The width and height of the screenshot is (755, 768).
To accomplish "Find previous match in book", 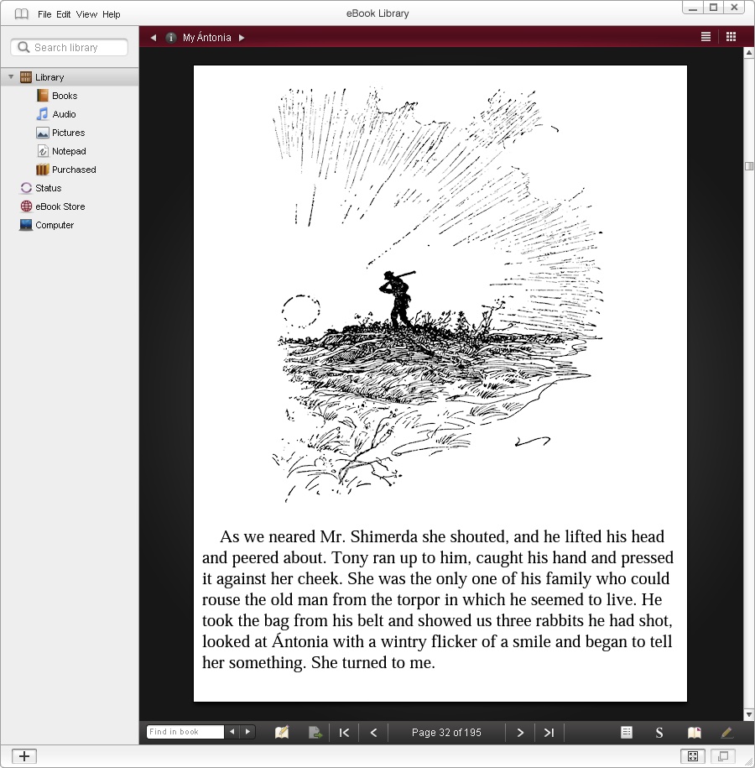I will pyautogui.click(x=232, y=732).
